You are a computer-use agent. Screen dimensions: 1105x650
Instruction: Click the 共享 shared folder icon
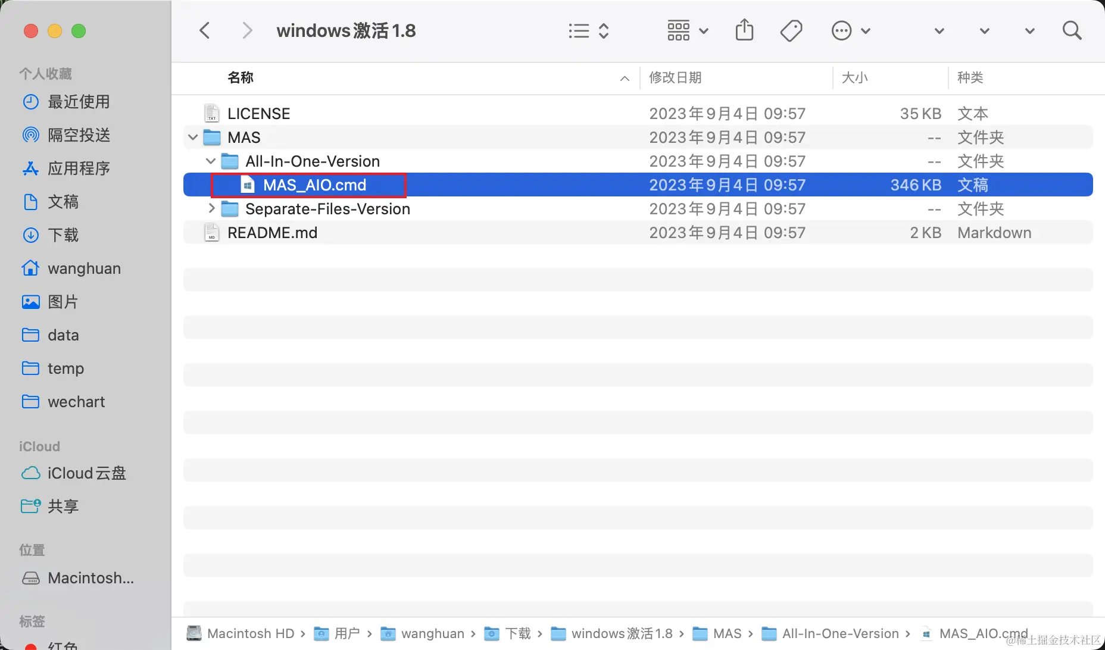pos(31,507)
